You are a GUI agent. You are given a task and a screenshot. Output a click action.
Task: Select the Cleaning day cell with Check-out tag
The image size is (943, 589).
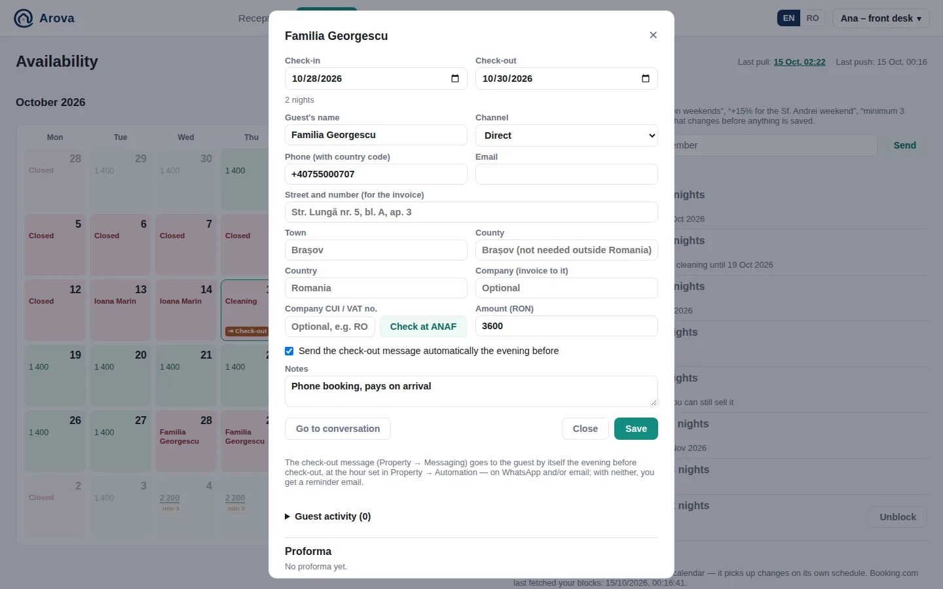(245, 310)
